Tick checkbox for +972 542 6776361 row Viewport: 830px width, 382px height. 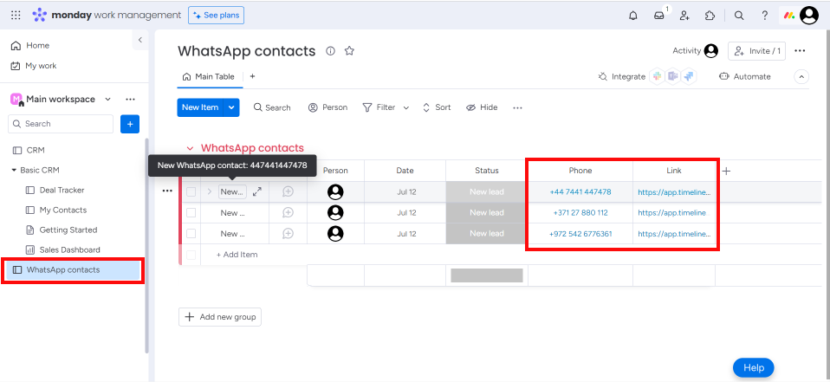(191, 233)
